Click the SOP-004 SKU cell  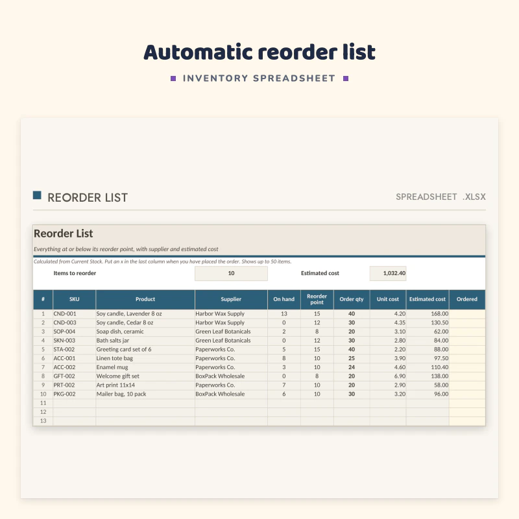[74, 332]
